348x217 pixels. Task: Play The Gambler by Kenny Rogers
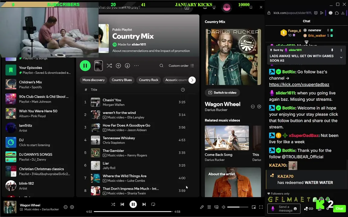pos(138,153)
